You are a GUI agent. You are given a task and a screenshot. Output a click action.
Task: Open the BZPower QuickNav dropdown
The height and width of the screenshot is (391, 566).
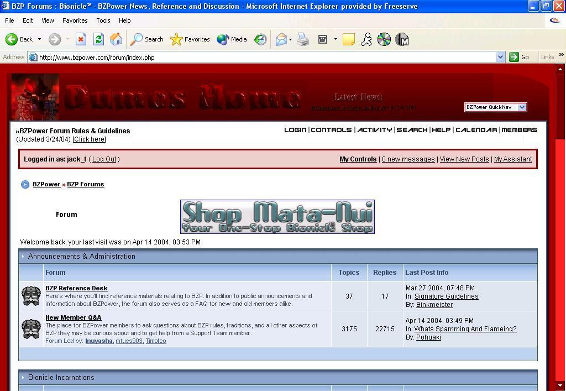[x=496, y=107]
